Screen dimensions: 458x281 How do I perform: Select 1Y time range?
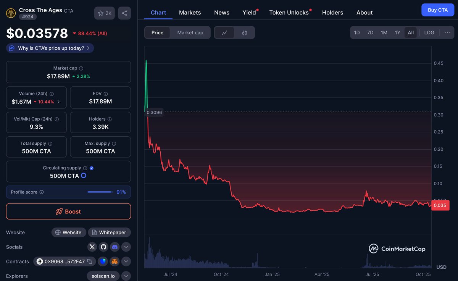click(397, 32)
